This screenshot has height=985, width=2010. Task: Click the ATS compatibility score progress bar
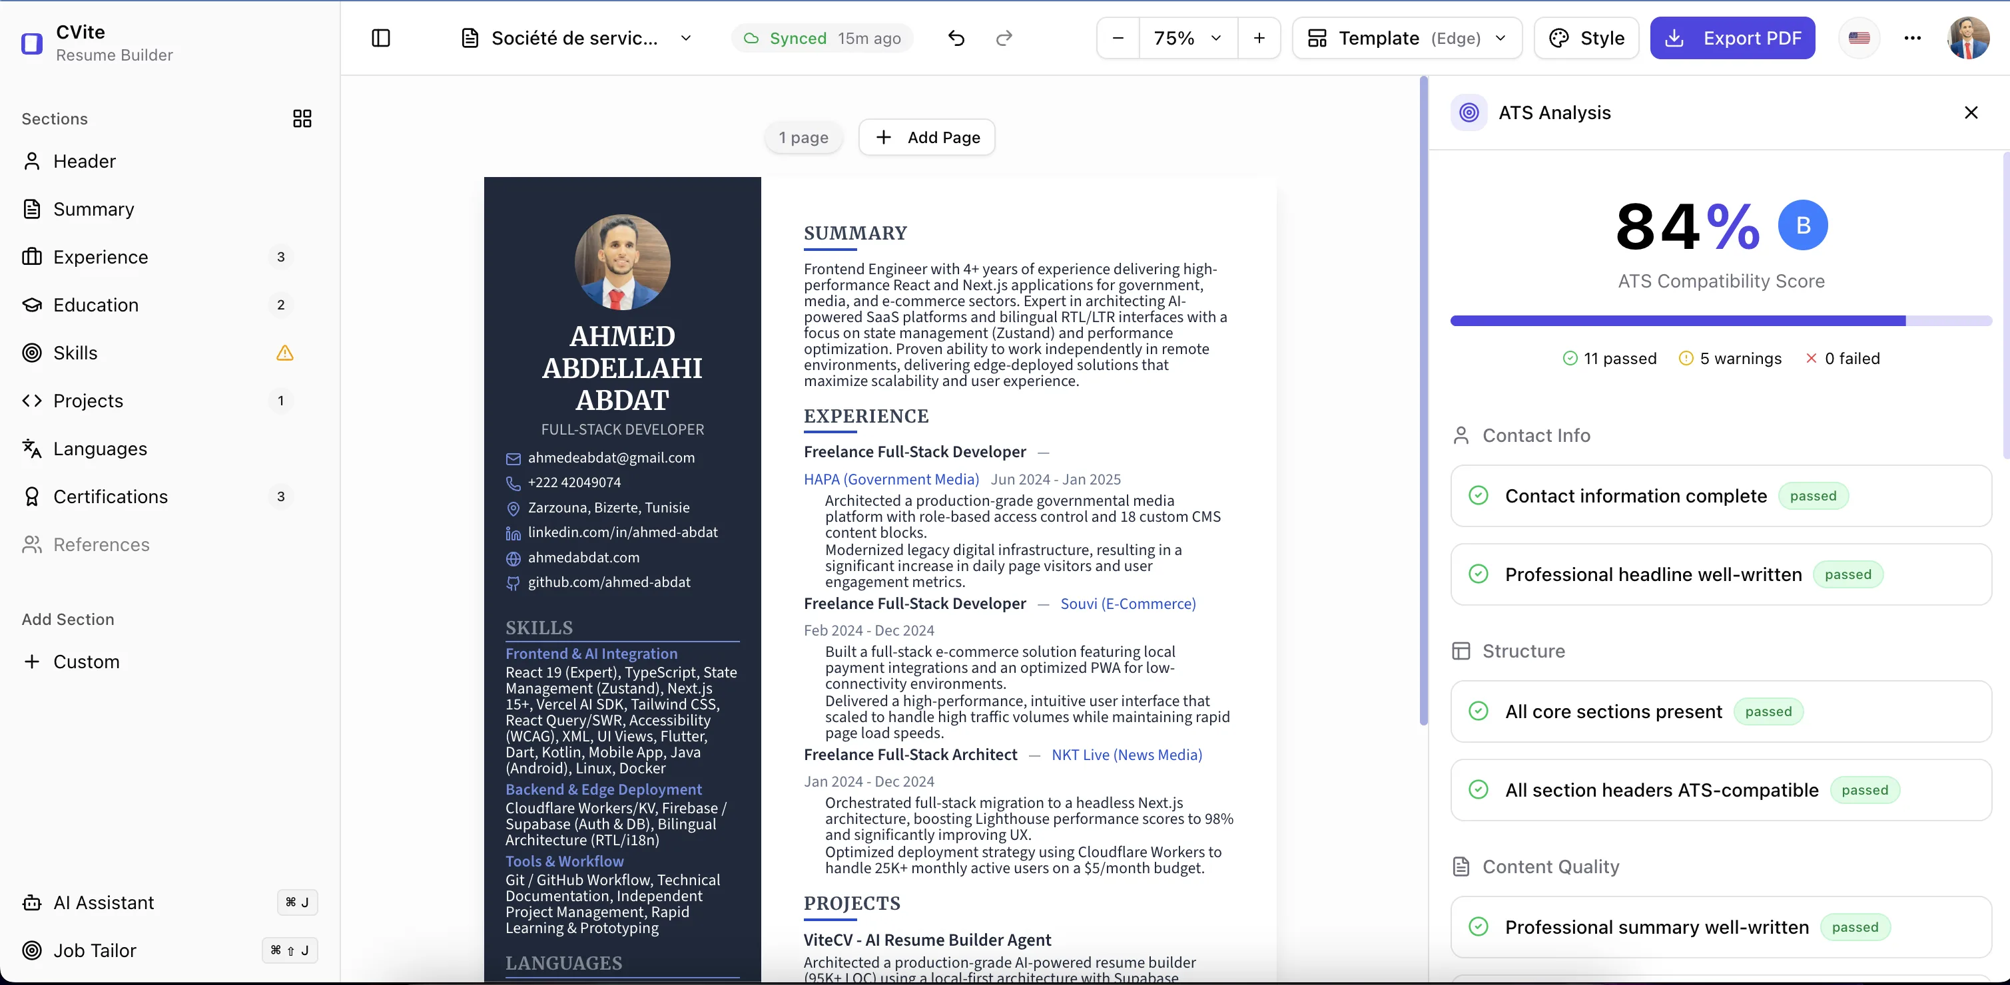point(1720,321)
